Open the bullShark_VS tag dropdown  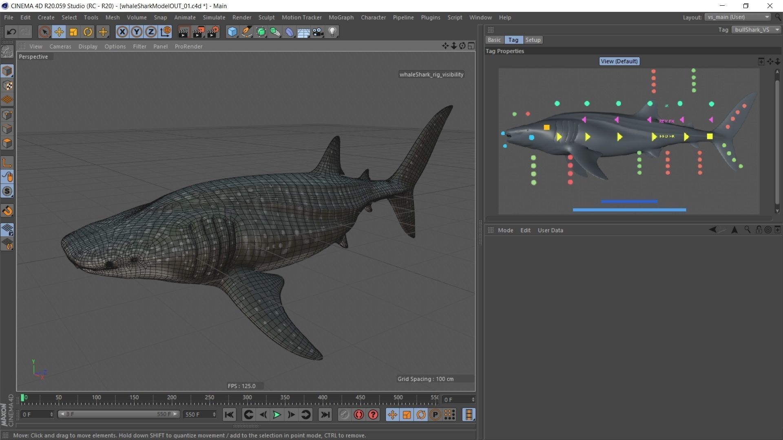[756, 30]
